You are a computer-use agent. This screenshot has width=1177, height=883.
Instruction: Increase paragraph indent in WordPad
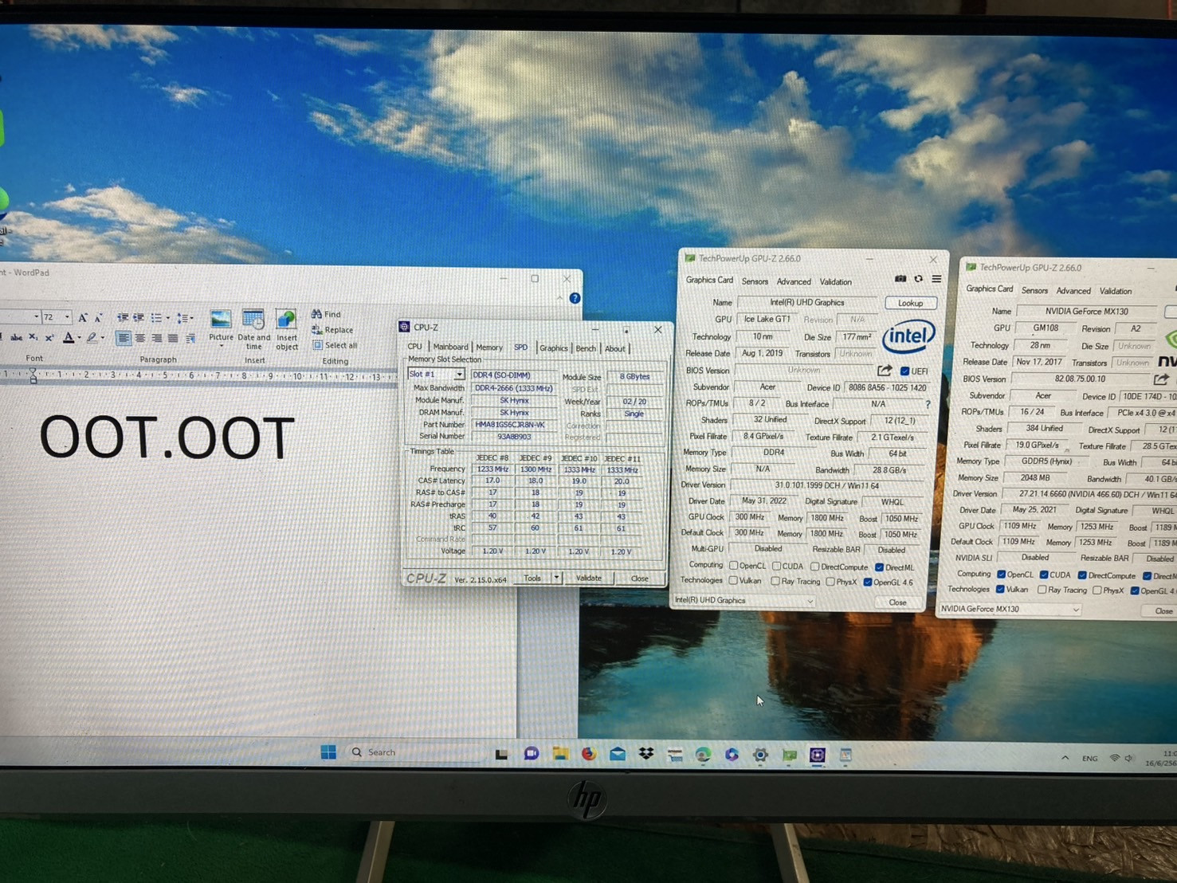click(139, 317)
